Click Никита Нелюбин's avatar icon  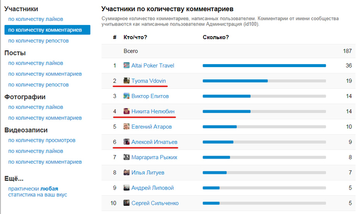pyautogui.click(x=126, y=111)
